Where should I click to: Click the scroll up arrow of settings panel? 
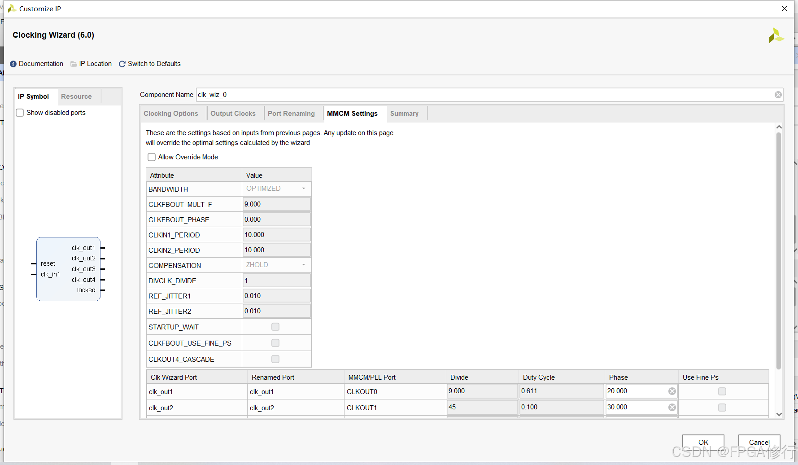(779, 127)
